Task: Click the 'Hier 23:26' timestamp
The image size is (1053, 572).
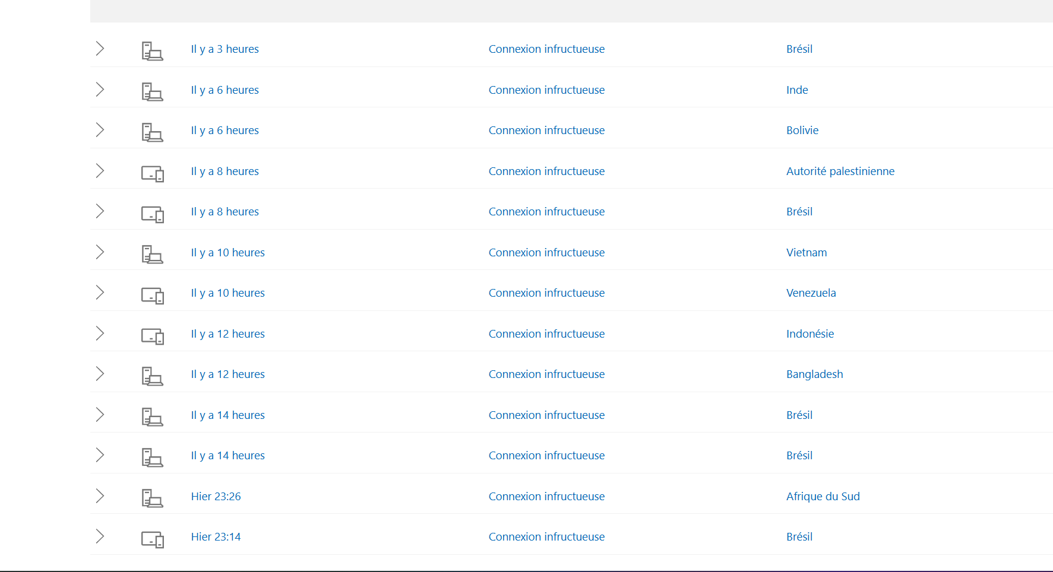Action: (216, 497)
